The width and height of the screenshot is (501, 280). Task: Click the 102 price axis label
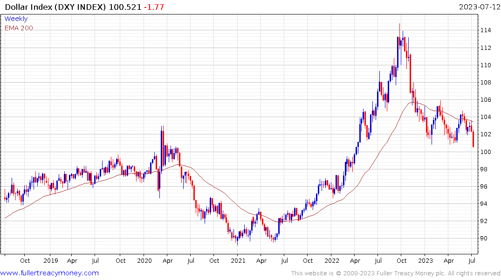486,134
